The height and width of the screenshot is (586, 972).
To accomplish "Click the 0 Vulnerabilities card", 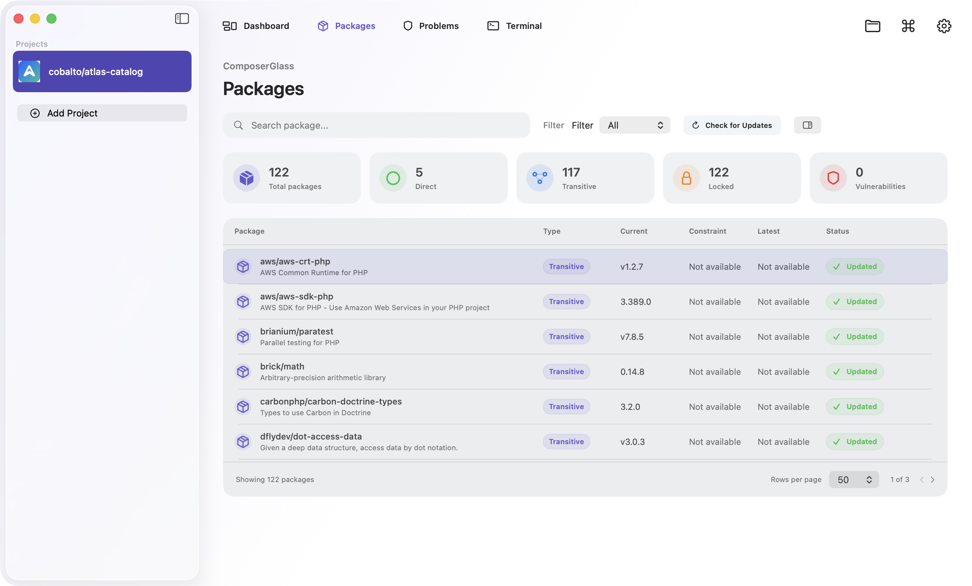I will pos(878,178).
